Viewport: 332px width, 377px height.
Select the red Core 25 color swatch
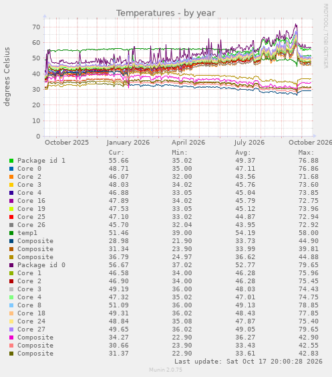click(11, 217)
